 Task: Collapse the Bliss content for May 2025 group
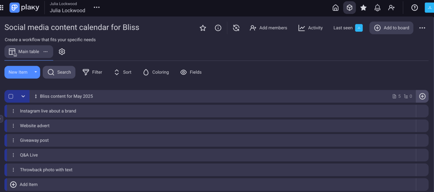[x=23, y=96]
